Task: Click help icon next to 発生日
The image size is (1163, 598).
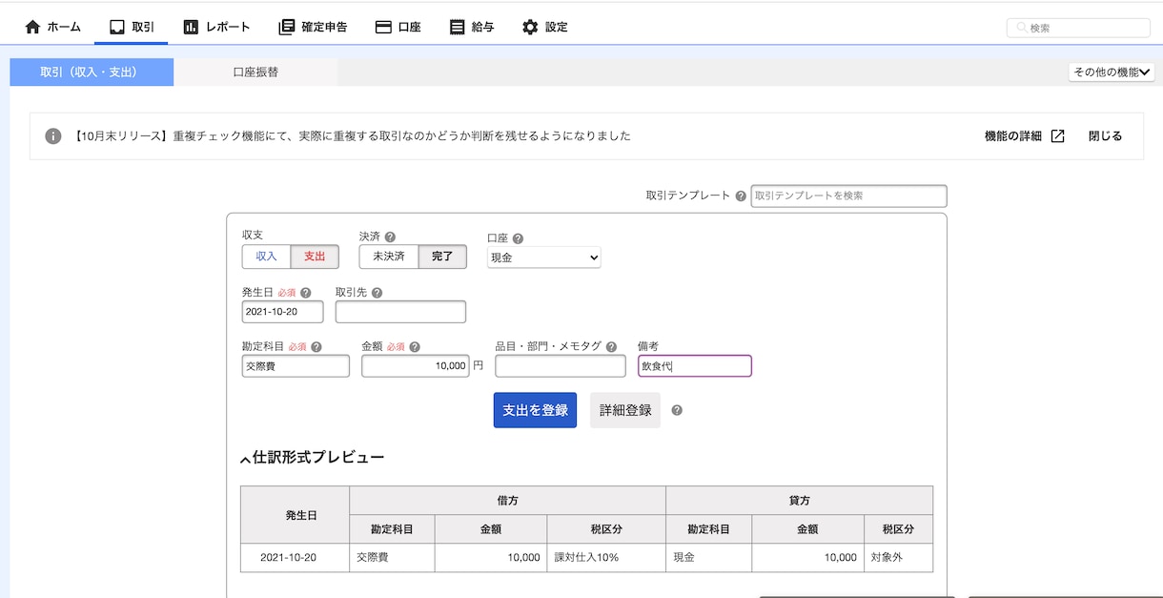Action: tap(306, 293)
